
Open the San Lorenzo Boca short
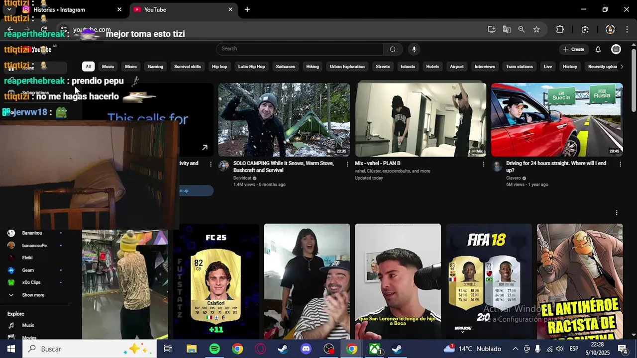[398, 281]
